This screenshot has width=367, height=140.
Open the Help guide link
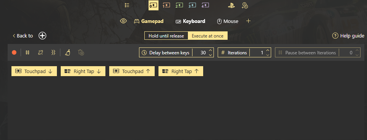(x=348, y=36)
